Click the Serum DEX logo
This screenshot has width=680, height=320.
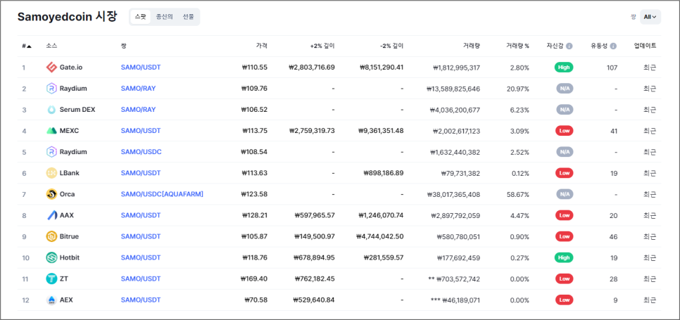[51, 110]
